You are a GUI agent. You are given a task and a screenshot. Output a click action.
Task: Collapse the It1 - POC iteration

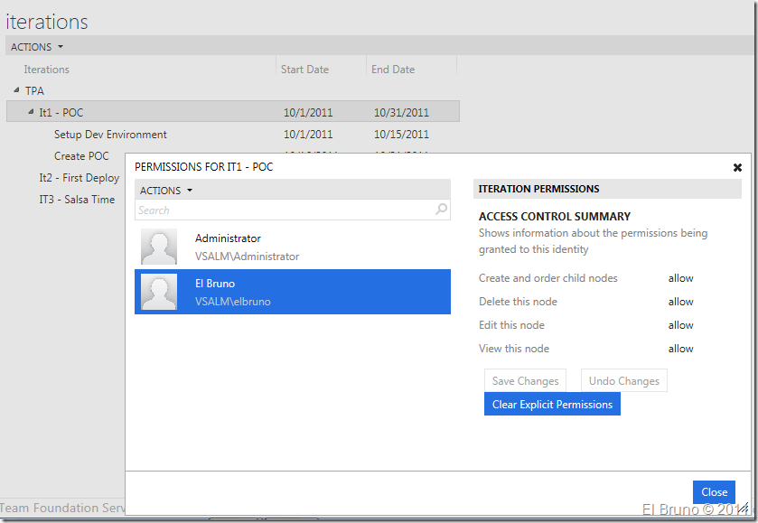point(31,112)
